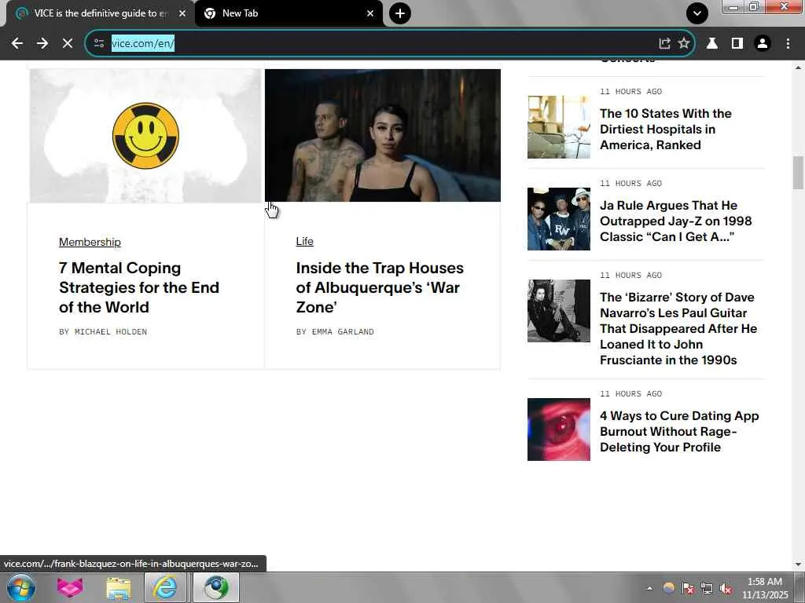The image size is (805, 603).
Task: Go forward with the arrow button
Action: (x=42, y=44)
